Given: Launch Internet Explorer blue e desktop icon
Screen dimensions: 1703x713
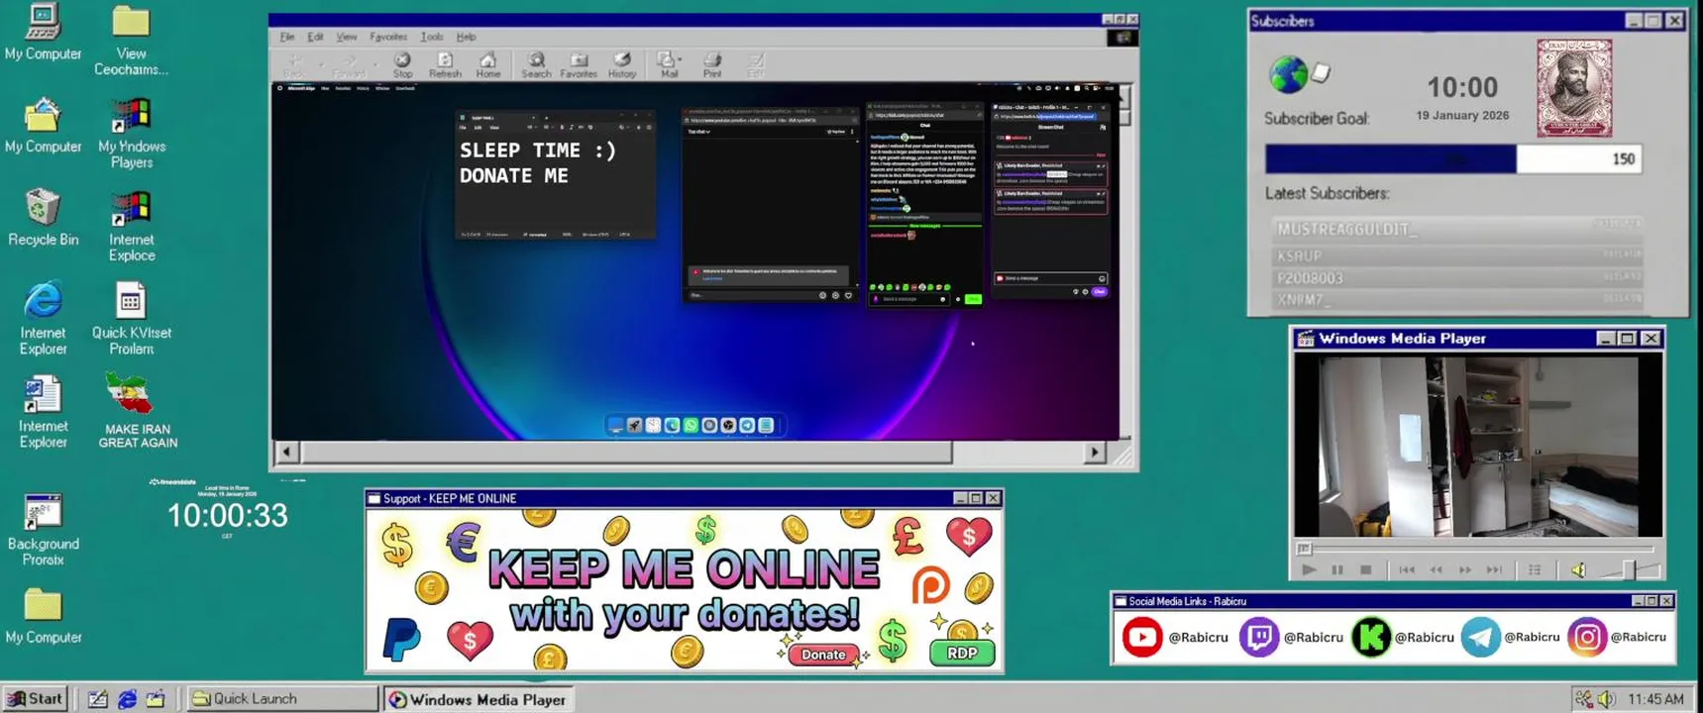Looking at the screenshot, I should tap(43, 319).
